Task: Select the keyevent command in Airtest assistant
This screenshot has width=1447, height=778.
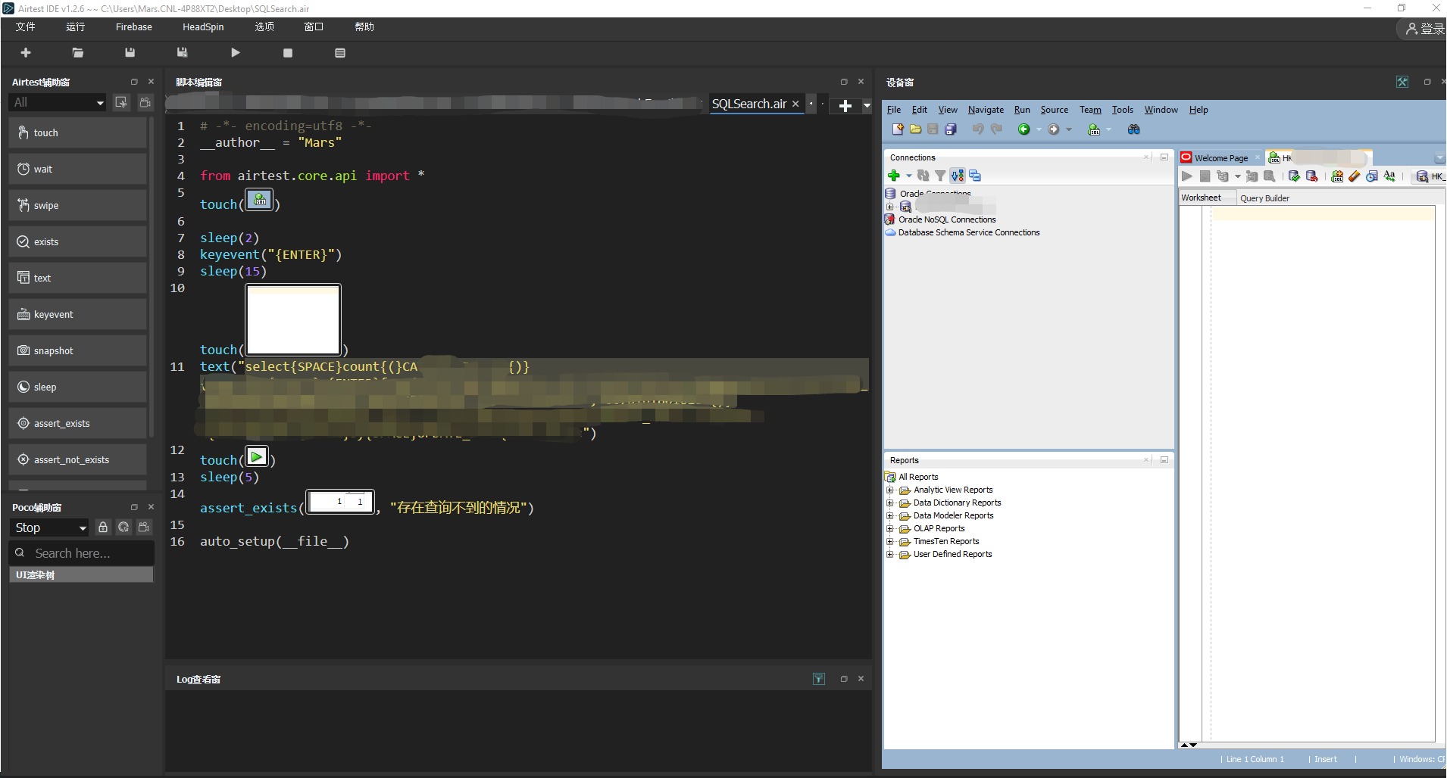Action: 78,314
